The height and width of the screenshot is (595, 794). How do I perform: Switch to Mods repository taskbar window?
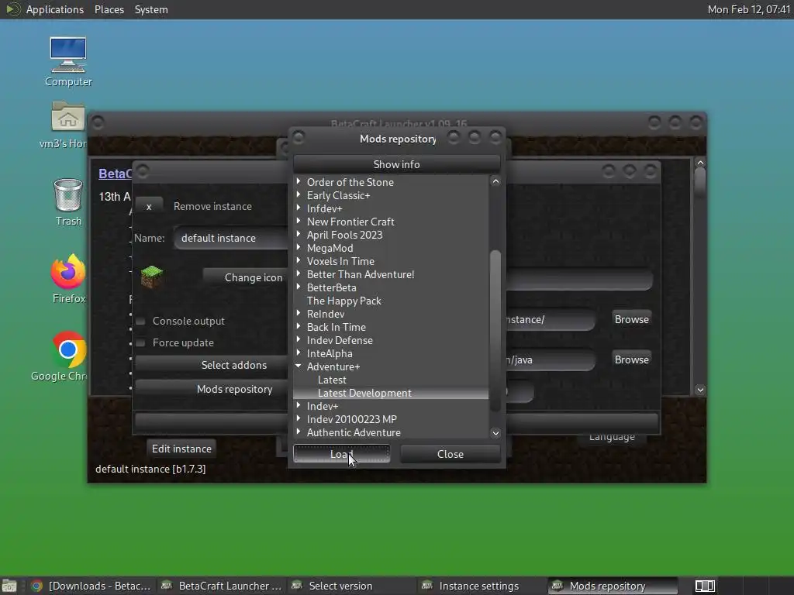(612, 586)
